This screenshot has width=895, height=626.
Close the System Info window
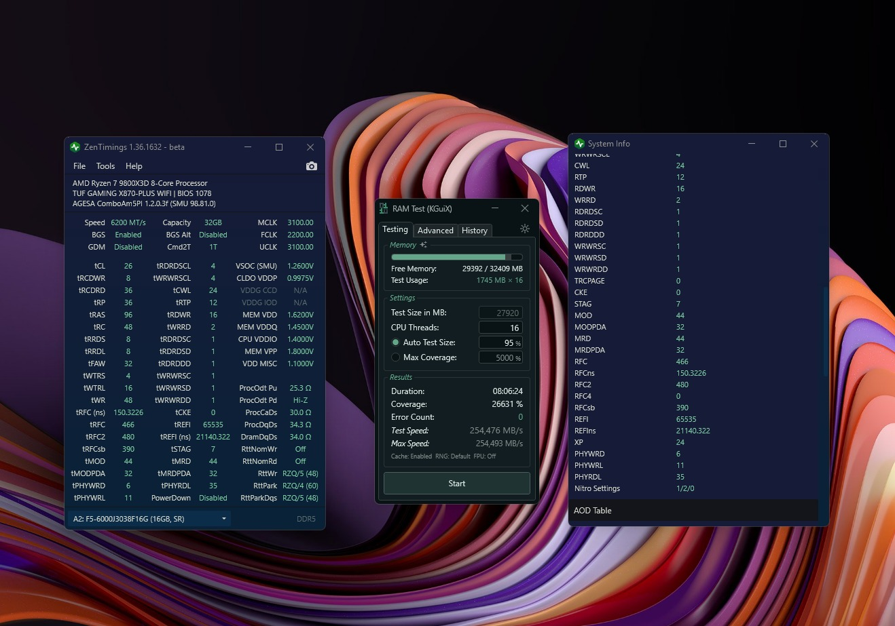pyautogui.click(x=814, y=144)
